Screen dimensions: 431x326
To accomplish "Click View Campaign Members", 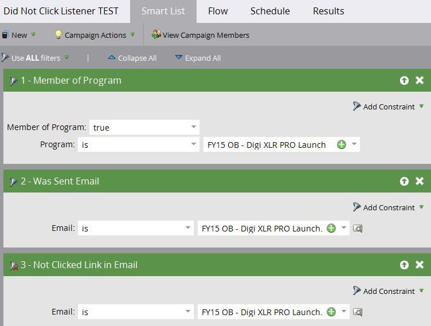I will tap(201, 35).
